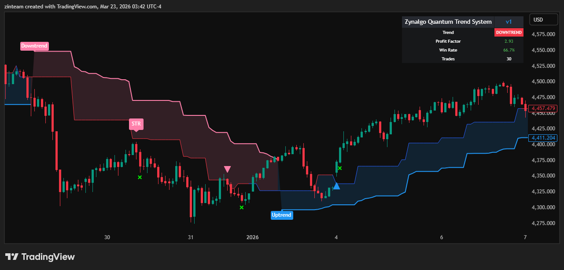Select the green x marker beneath the STR label
Screen dimensions: 564x270
(x=140, y=177)
